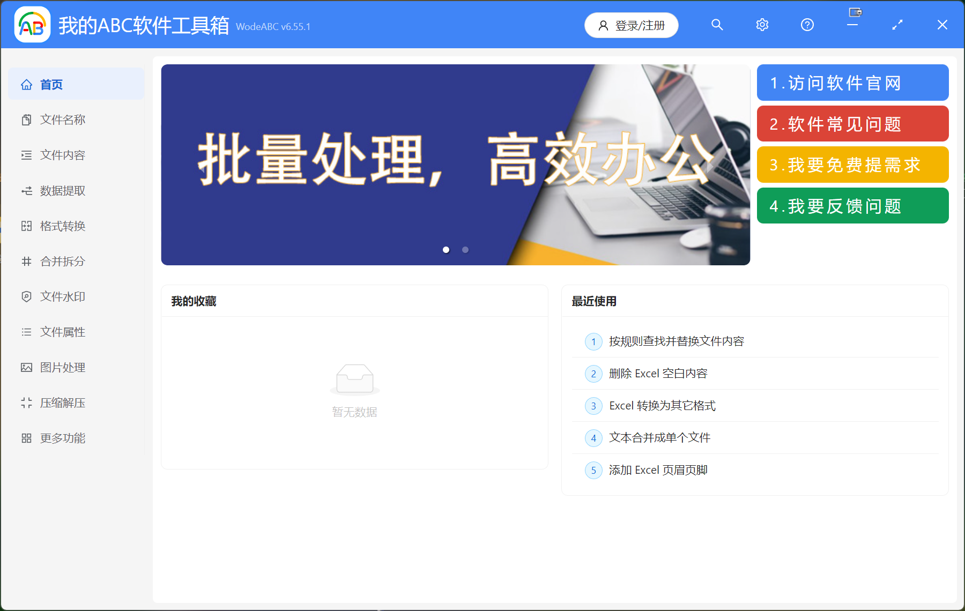Image resolution: width=965 pixels, height=611 pixels.
Task: Open the help question mark icon
Action: tap(806, 25)
